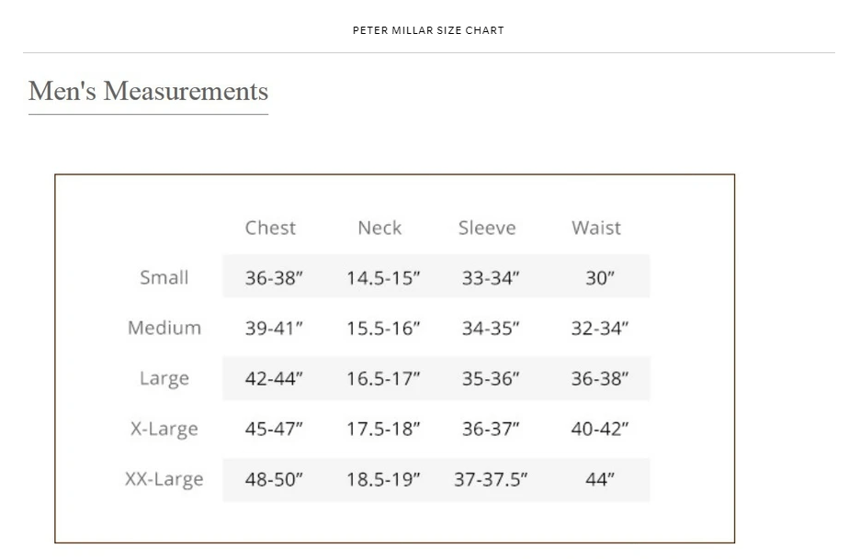Click the Large row label

164,378
